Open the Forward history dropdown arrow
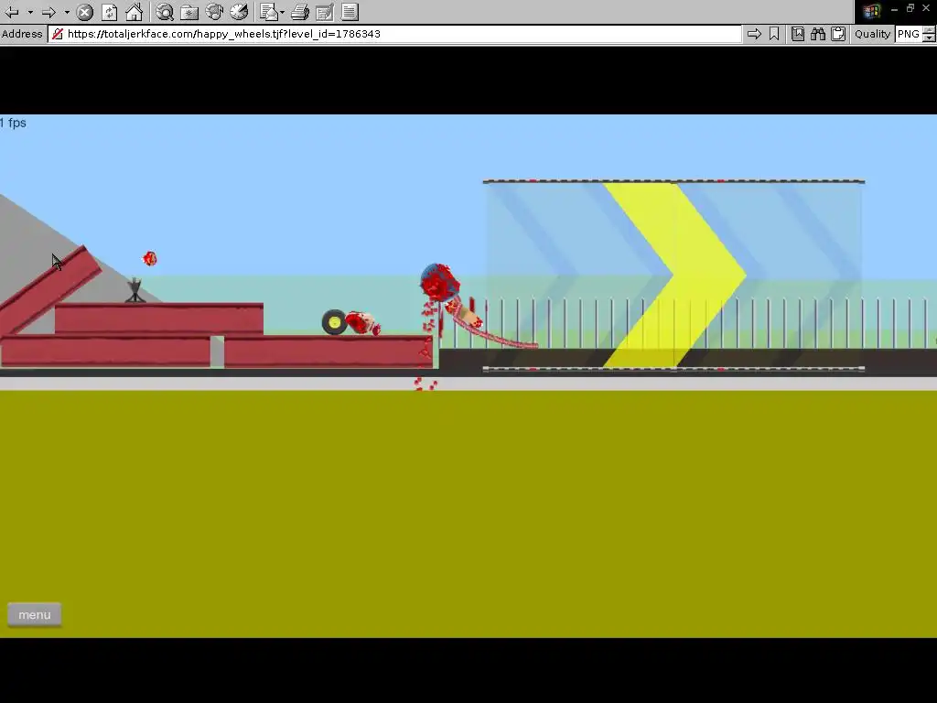This screenshot has height=703, width=937. pos(67,12)
